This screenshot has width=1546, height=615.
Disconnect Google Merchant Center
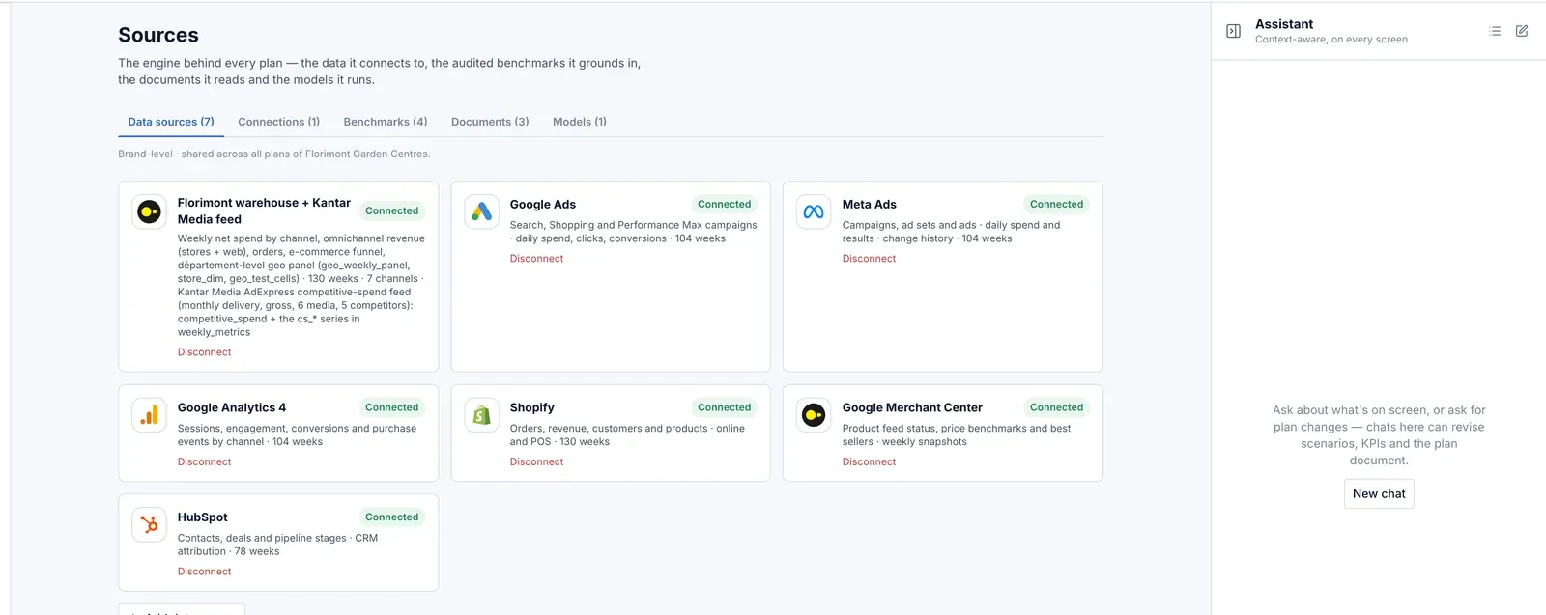(869, 462)
